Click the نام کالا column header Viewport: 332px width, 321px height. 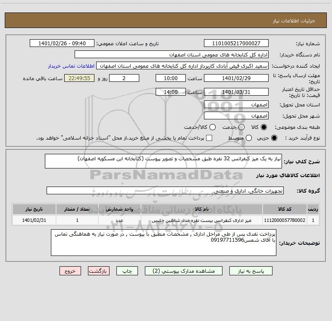[202, 209]
